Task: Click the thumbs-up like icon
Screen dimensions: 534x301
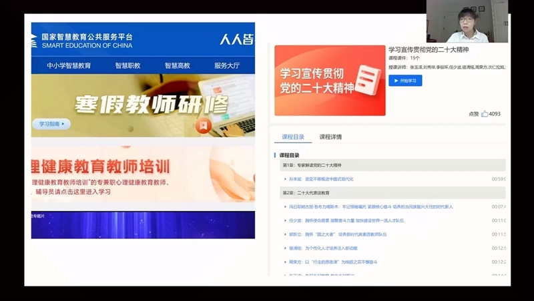Action: coord(485,114)
